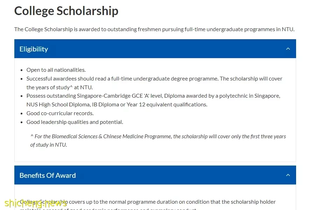Click the Biomedical Sciences footnote in italics
The width and height of the screenshot is (315, 210).
point(158,136)
